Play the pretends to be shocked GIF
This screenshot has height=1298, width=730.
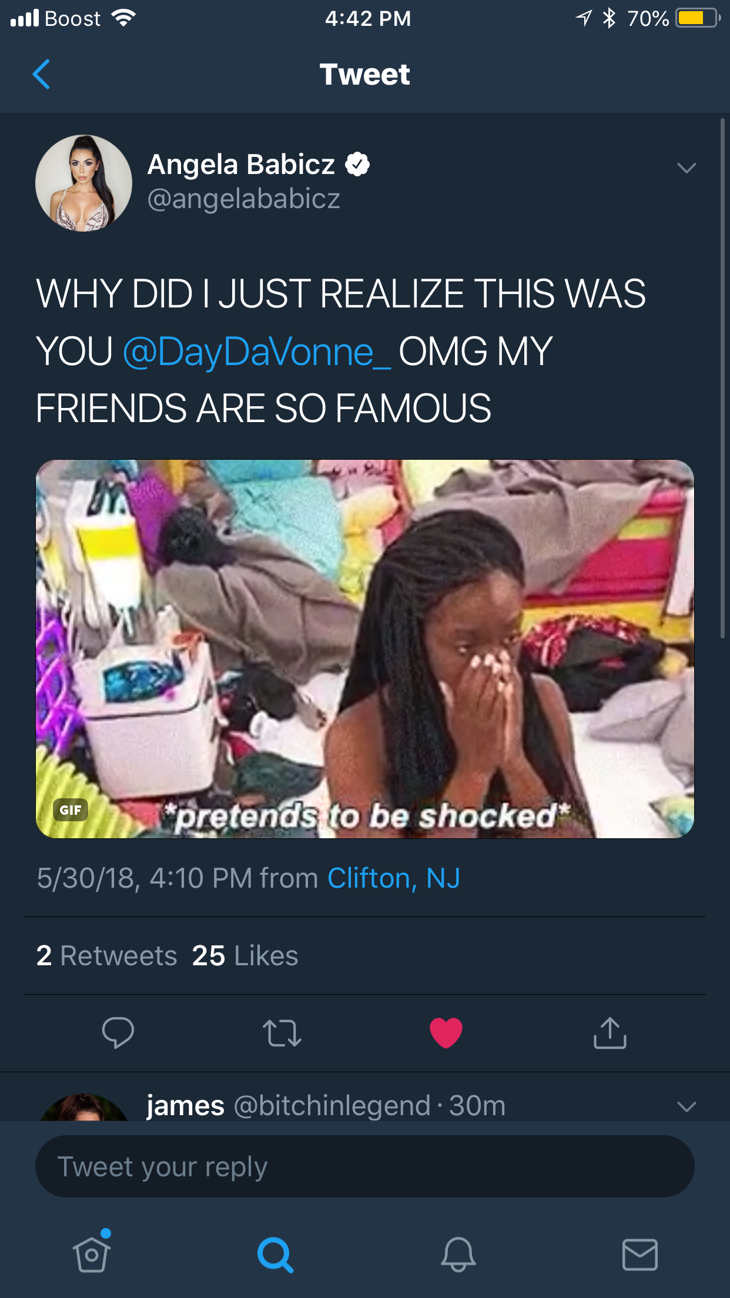click(365, 649)
